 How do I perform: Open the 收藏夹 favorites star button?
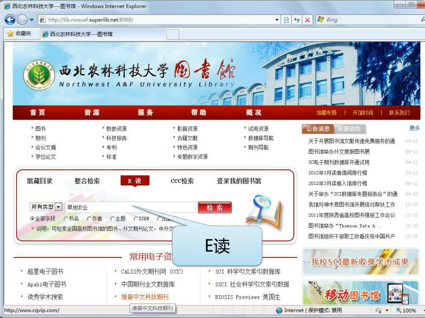click(x=19, y=34)
